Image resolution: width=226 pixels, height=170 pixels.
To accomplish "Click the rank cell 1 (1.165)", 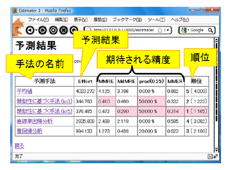I will pos(196,111).
